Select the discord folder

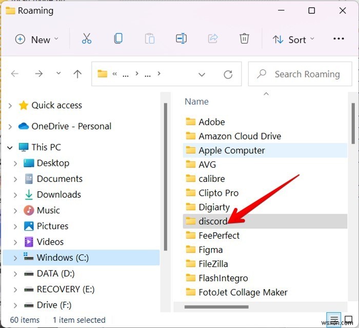(x=265, y=221)
